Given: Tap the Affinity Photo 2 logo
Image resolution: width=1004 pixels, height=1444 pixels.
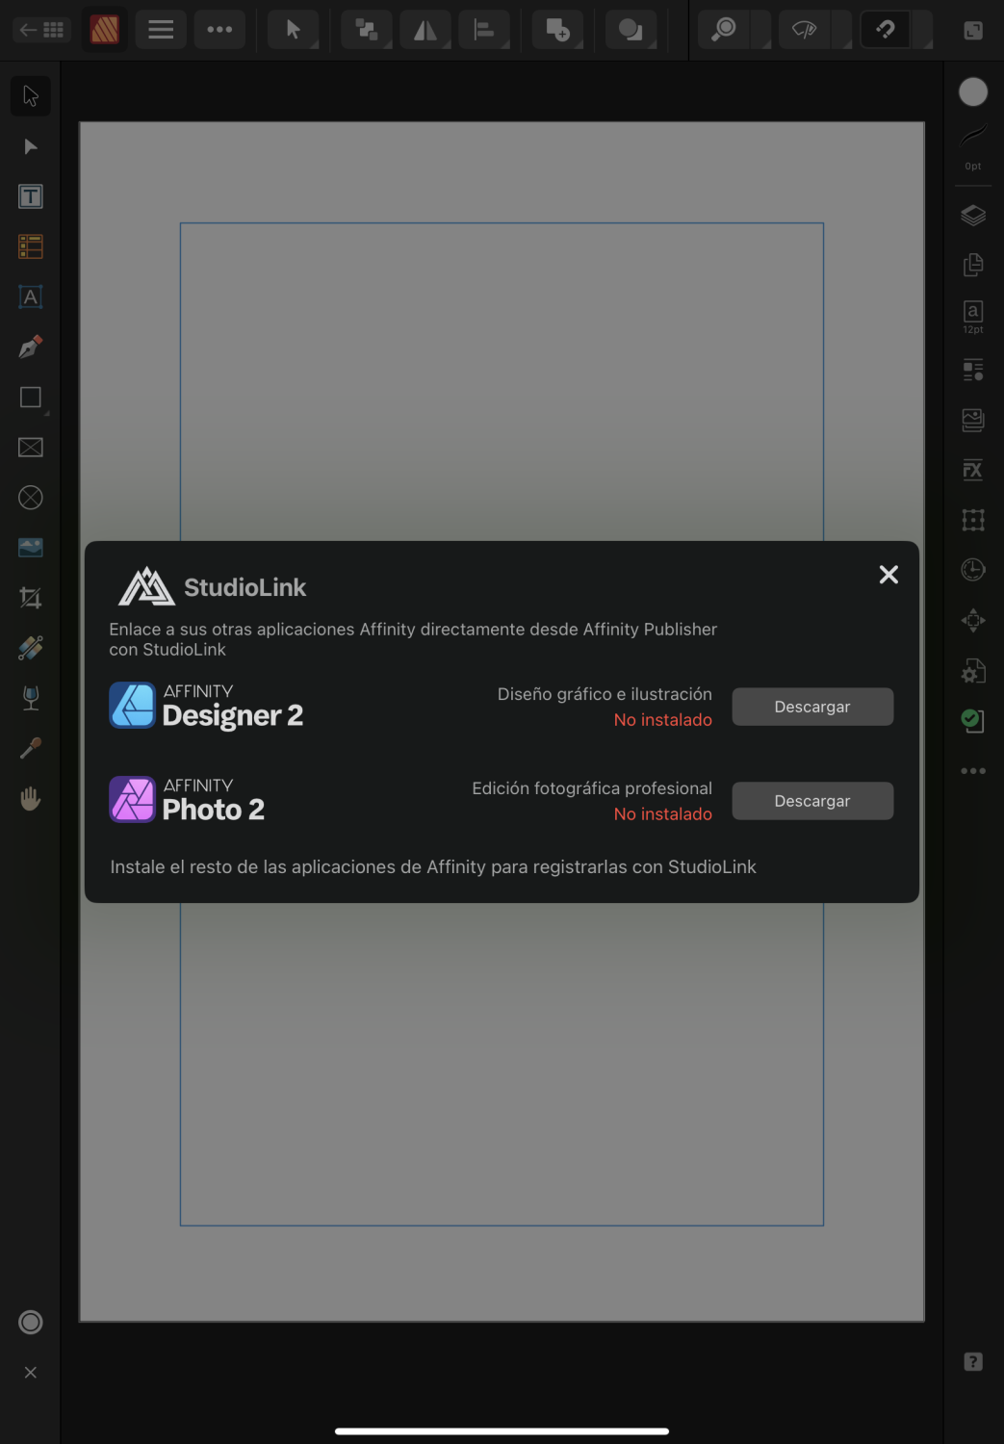Looking at the screenshot, I should pos(187,800).
